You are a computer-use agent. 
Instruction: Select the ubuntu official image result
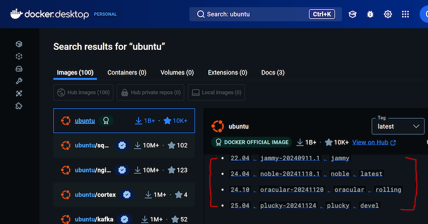point(124,121)
